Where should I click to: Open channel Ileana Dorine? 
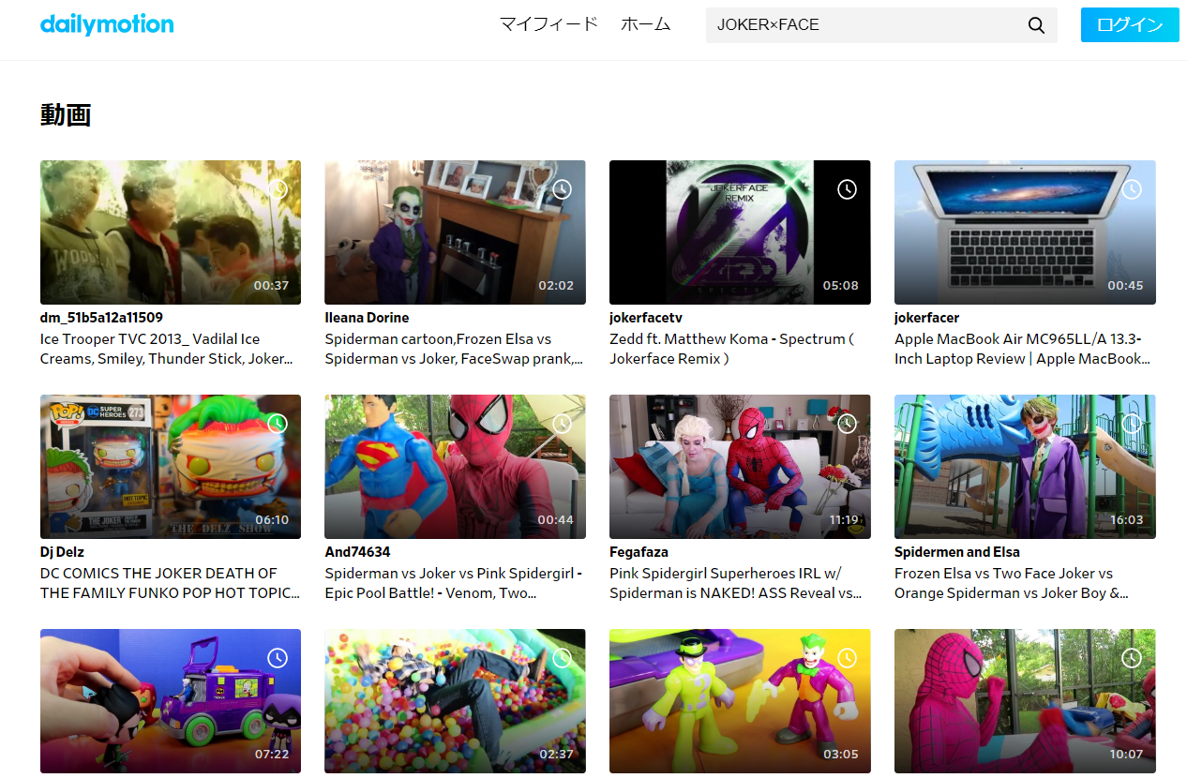(367, 318)
